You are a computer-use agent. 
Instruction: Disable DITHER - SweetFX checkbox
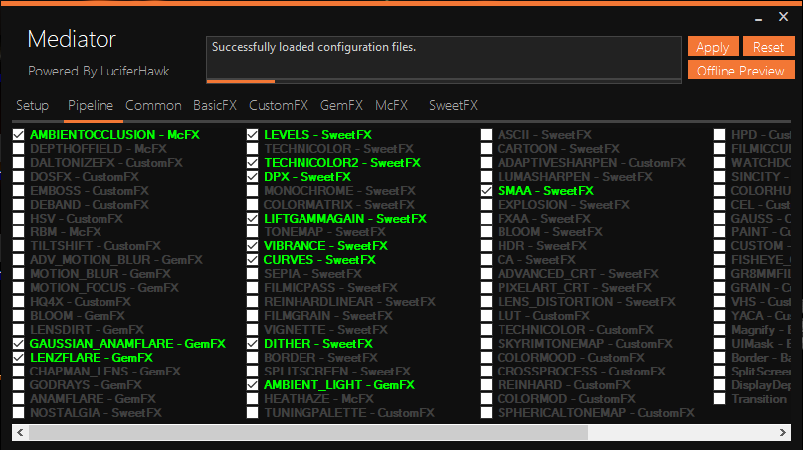tap(252, 343)
